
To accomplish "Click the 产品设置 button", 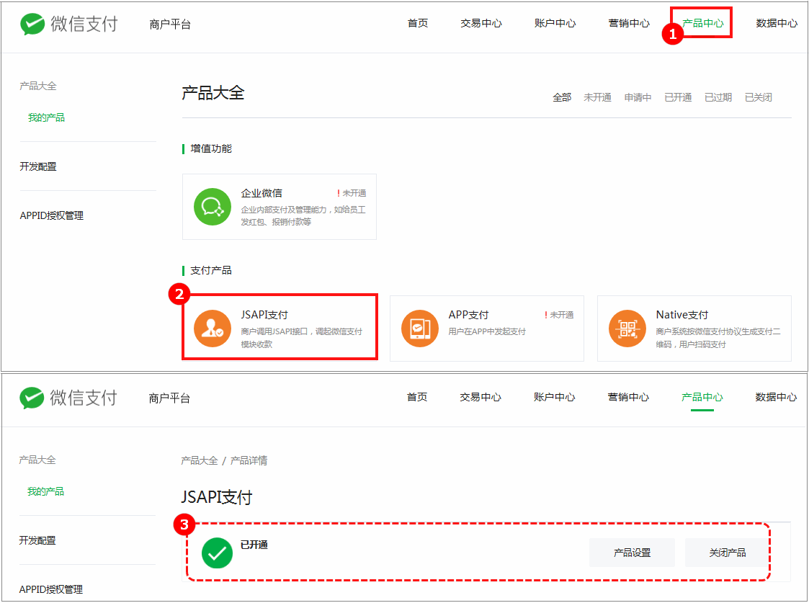I will (632, 553).
